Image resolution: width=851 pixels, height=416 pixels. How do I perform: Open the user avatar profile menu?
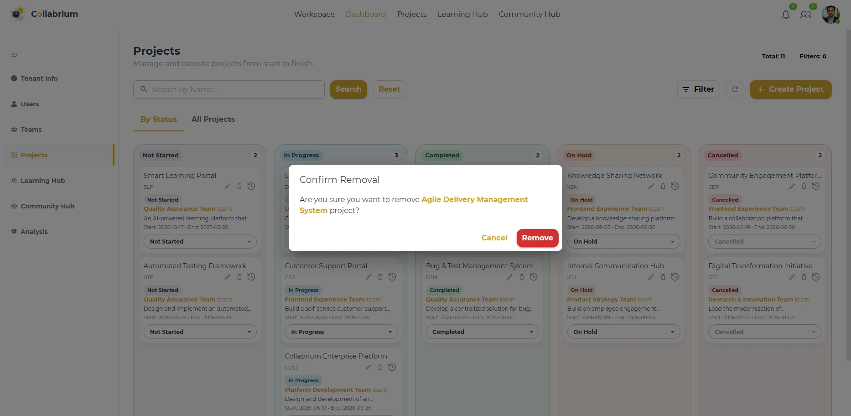(830, 14)
